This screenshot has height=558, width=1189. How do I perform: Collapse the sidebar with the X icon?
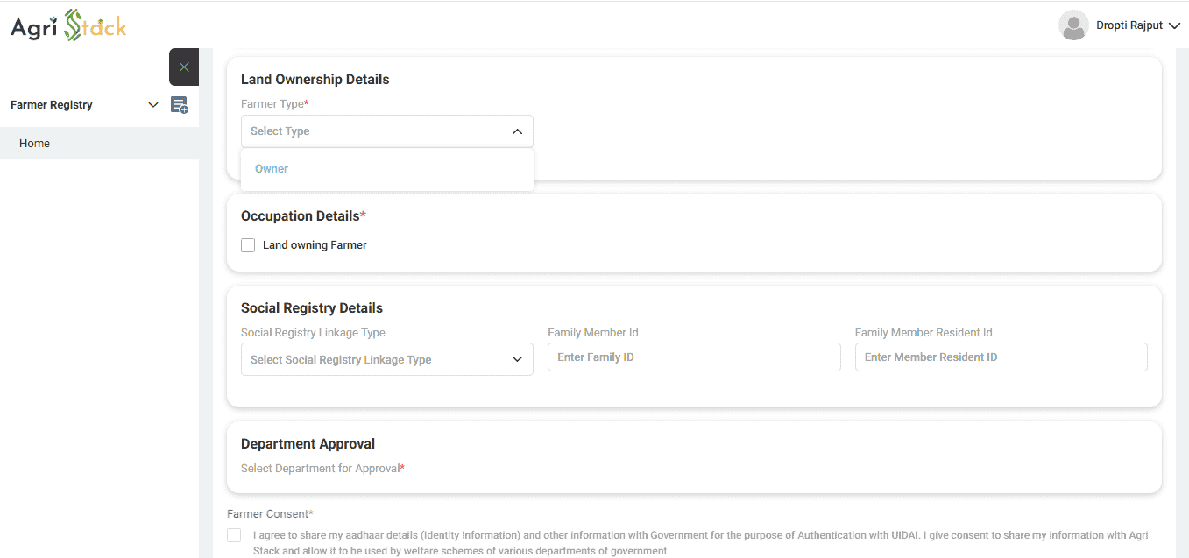click(x=184, y=67)
